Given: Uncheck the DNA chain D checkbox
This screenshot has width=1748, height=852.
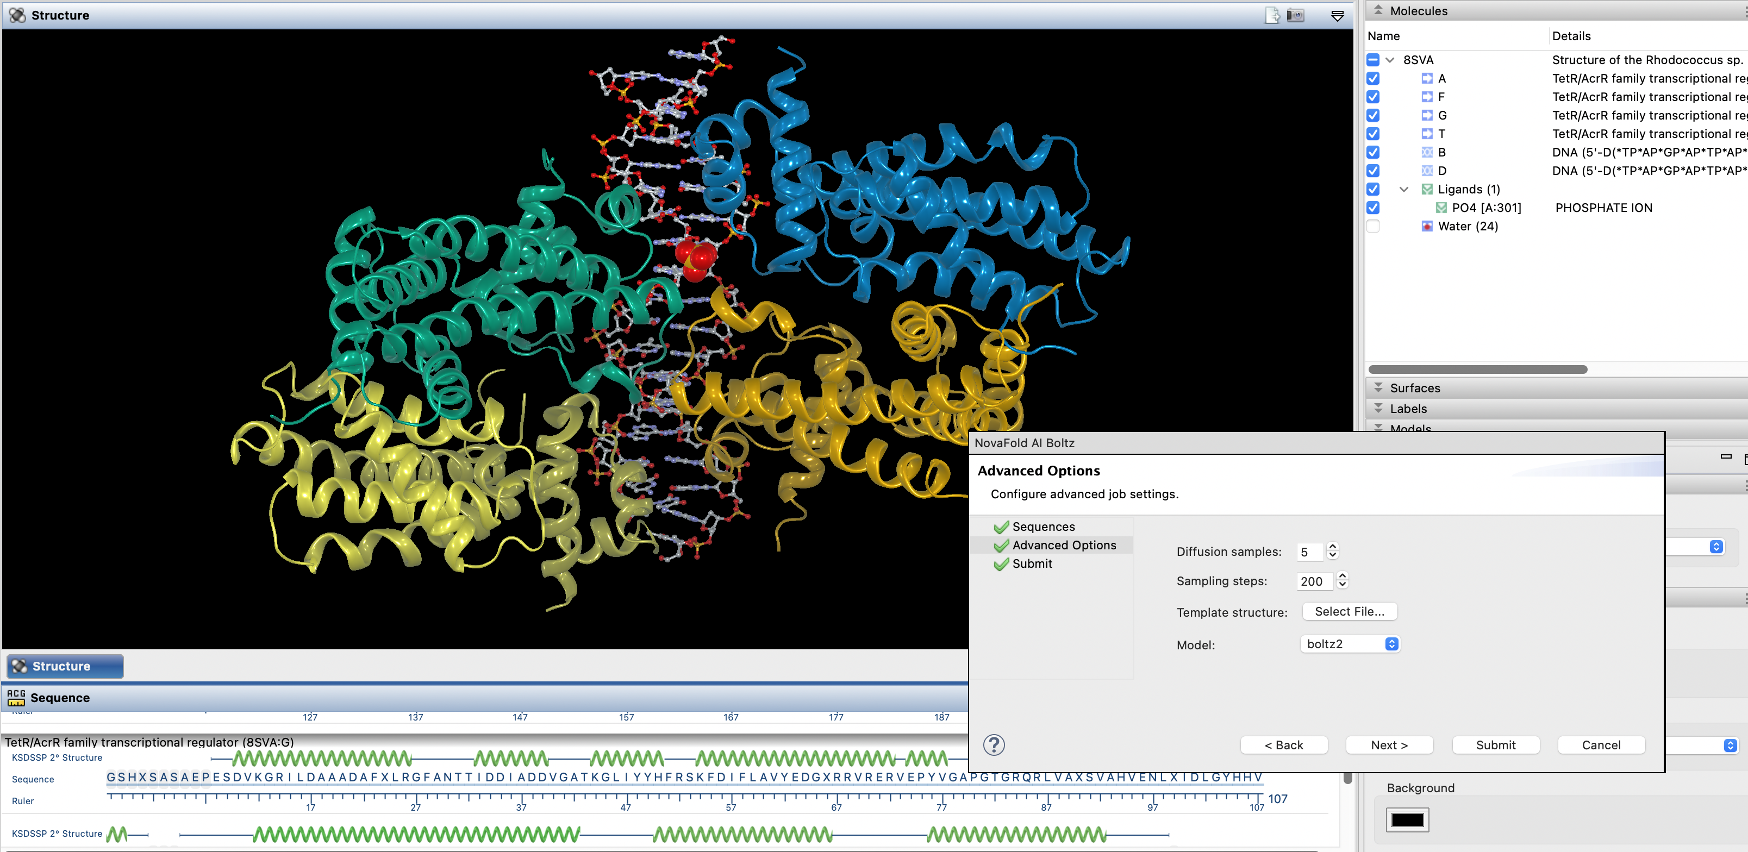Looking at the screenshot, I should pyautogui.click(x=1373, y=171).
